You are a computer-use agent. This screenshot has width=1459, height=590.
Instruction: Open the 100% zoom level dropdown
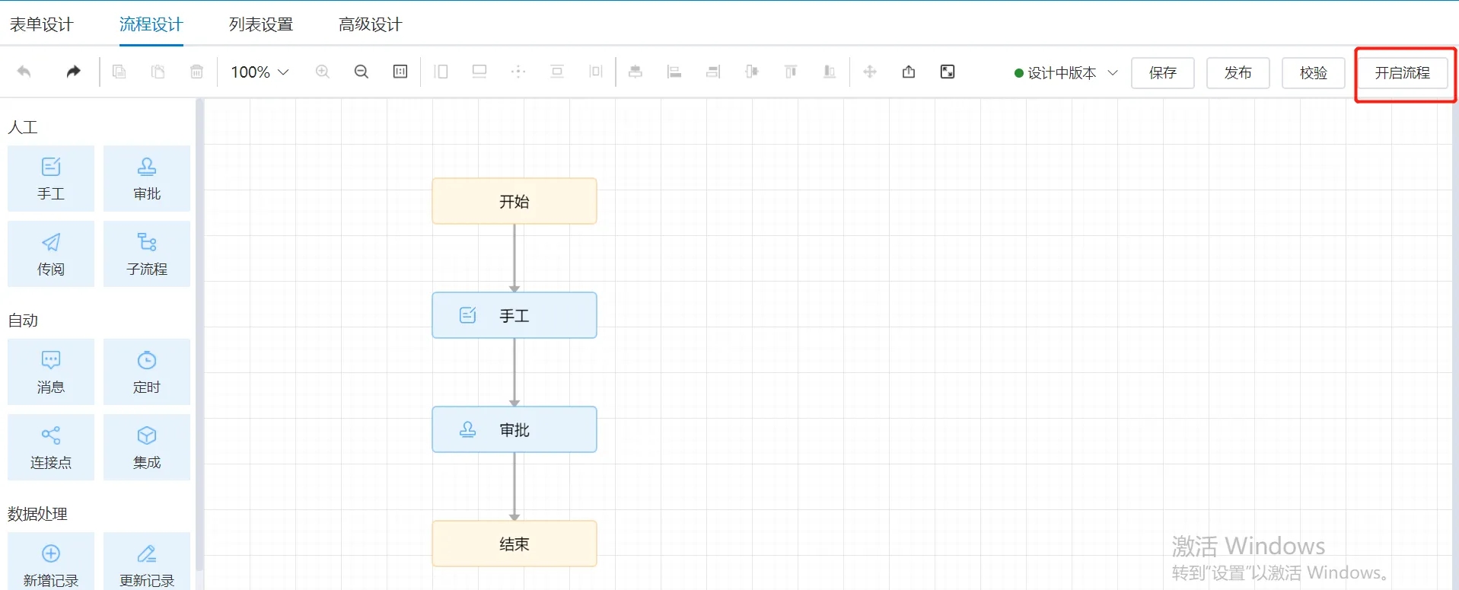point(260,72)
